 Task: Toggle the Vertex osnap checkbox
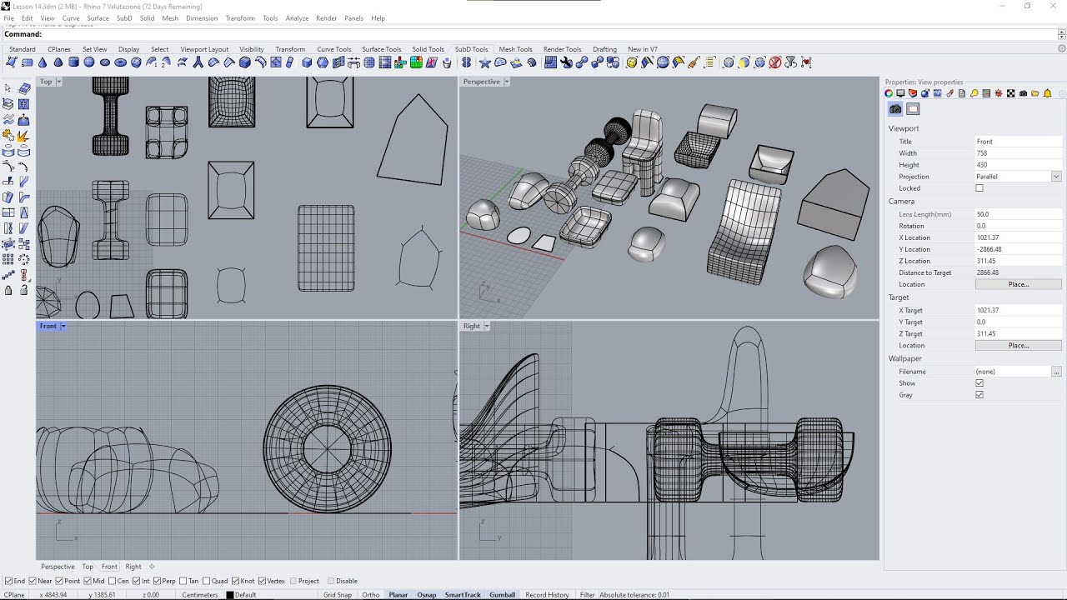tap(262, 581)
